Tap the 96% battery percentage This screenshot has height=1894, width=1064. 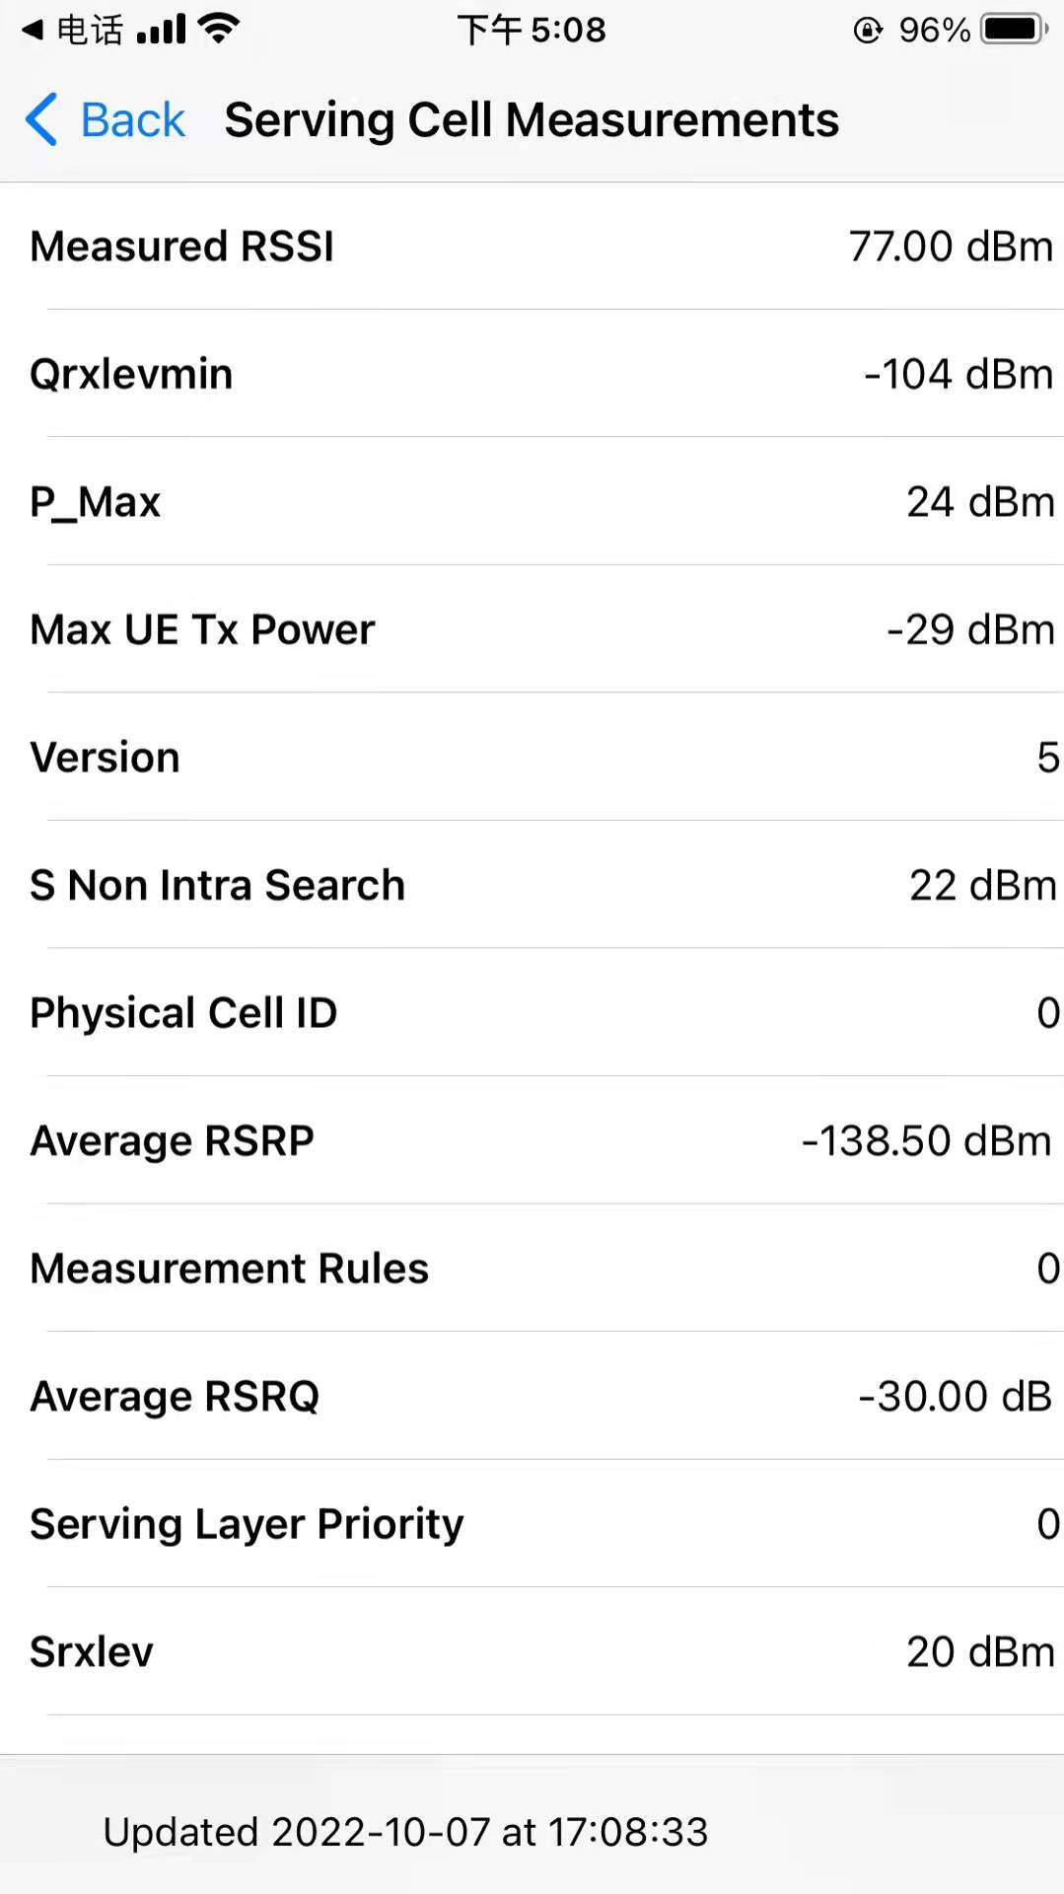934,31
